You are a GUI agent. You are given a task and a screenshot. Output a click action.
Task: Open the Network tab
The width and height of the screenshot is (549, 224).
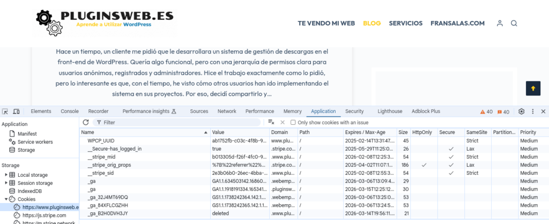(227, 111)
